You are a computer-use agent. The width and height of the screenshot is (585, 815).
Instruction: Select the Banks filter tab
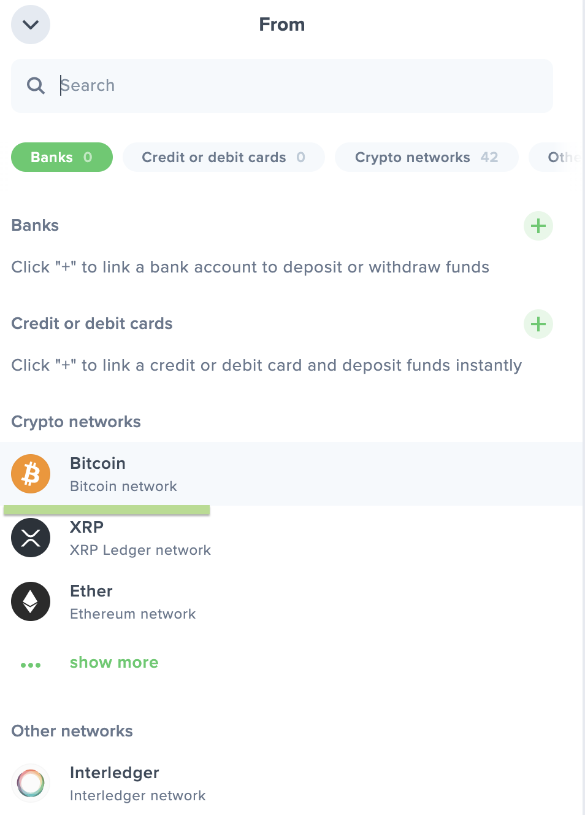(61, 157)
